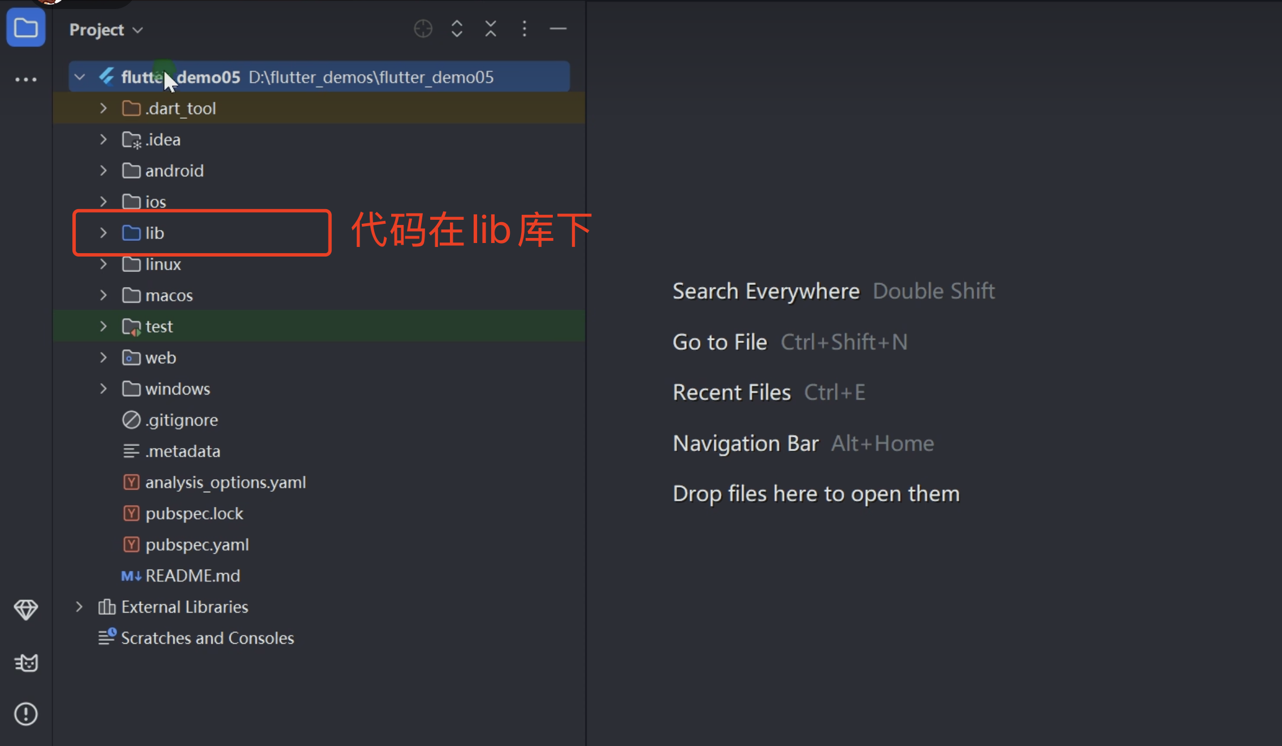Open the Problems exclamation icon

(x=26, y=714)
